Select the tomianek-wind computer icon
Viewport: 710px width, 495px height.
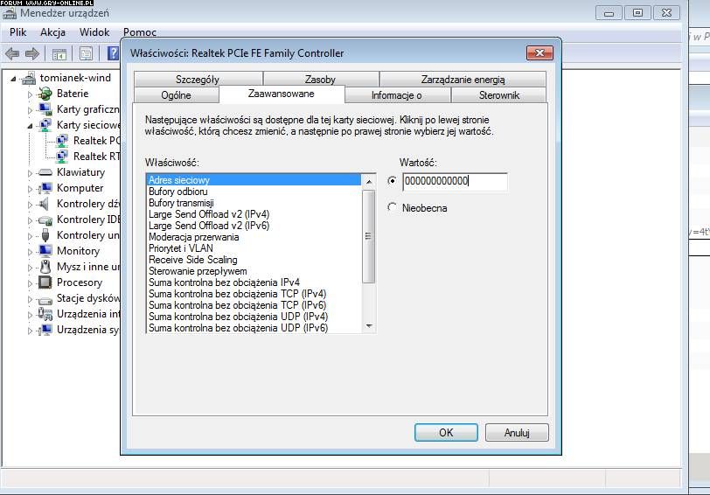[x=29, y=79]
